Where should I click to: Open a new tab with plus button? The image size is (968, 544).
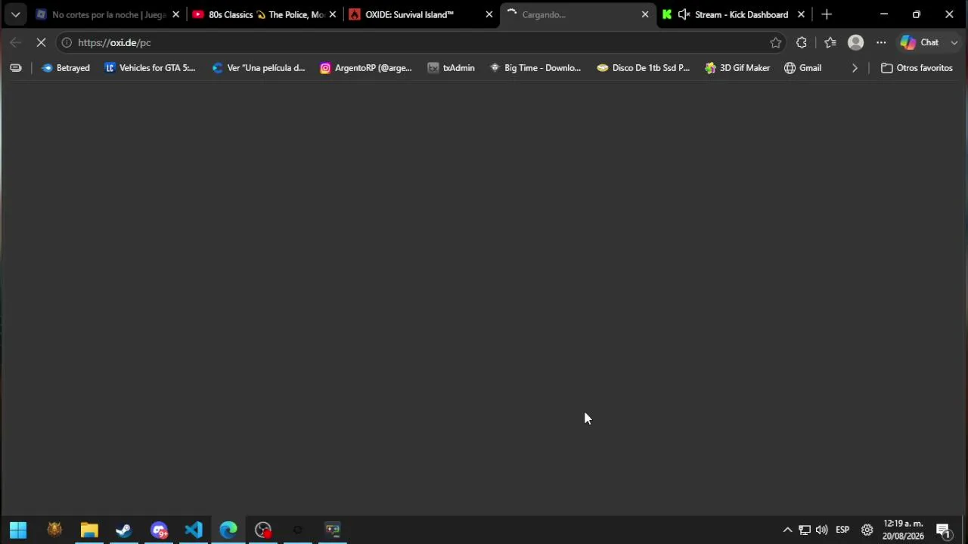coord(827,14)
